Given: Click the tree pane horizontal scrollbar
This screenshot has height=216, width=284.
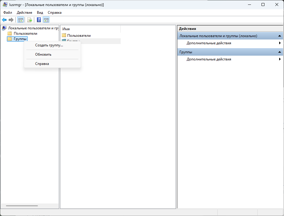Looking at the screenshot, I should (22, 206).
